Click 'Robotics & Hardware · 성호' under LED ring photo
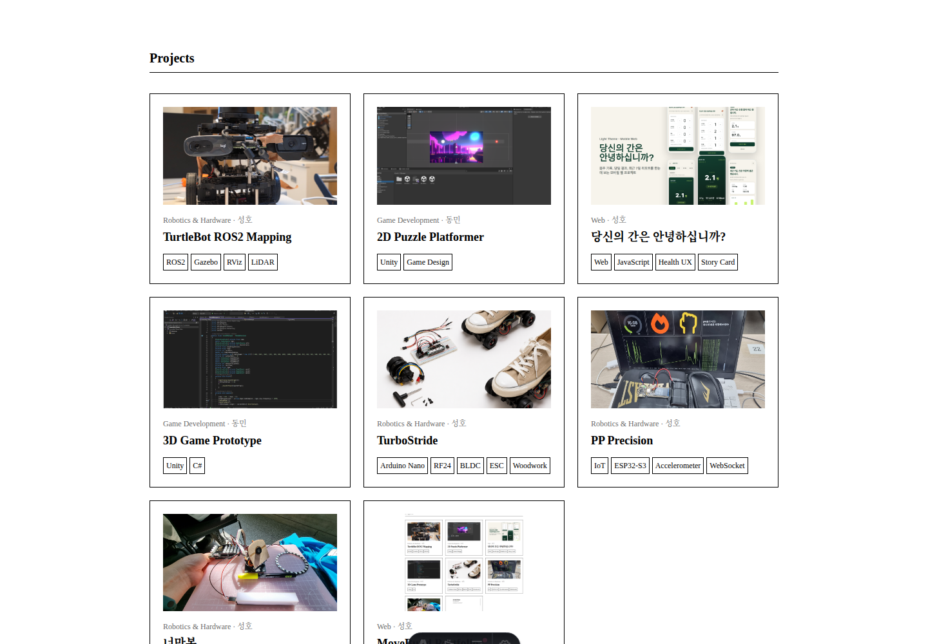This screenshot has height=644, width=928. point(208,627)
